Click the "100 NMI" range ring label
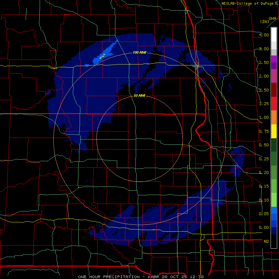279x279 pixels. (x=139, y=52)
